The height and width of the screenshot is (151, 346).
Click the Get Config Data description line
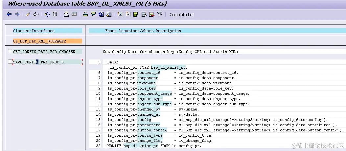point(170,52)
